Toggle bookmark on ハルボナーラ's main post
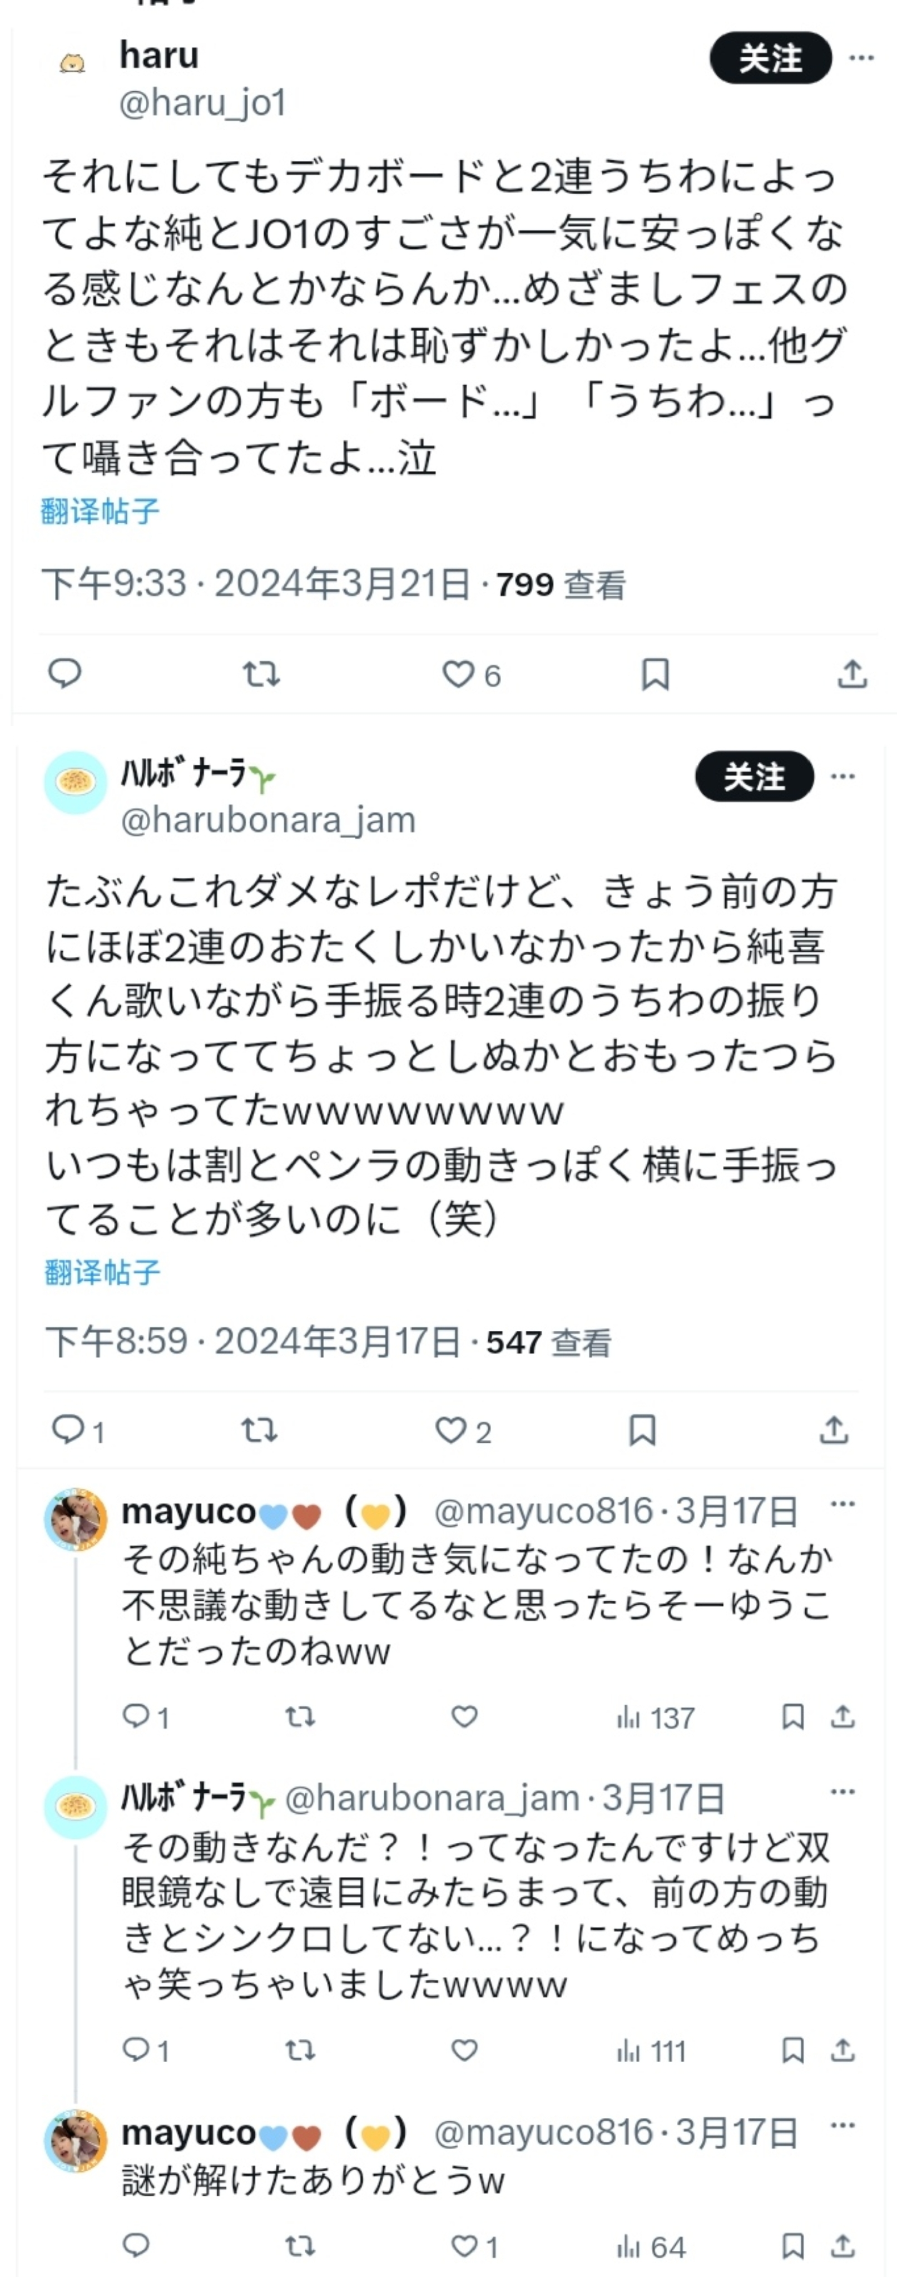The image size is (897, 2277). 642,1430
